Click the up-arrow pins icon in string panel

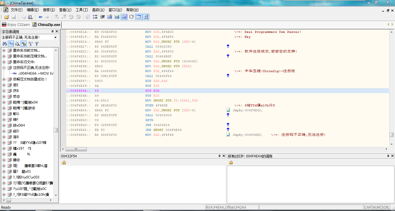pos(30,44)
